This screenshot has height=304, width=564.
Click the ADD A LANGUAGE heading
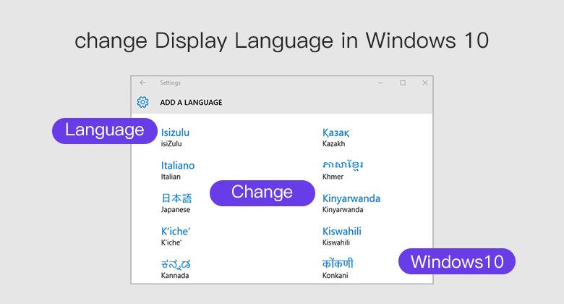[x=191, y=102]
